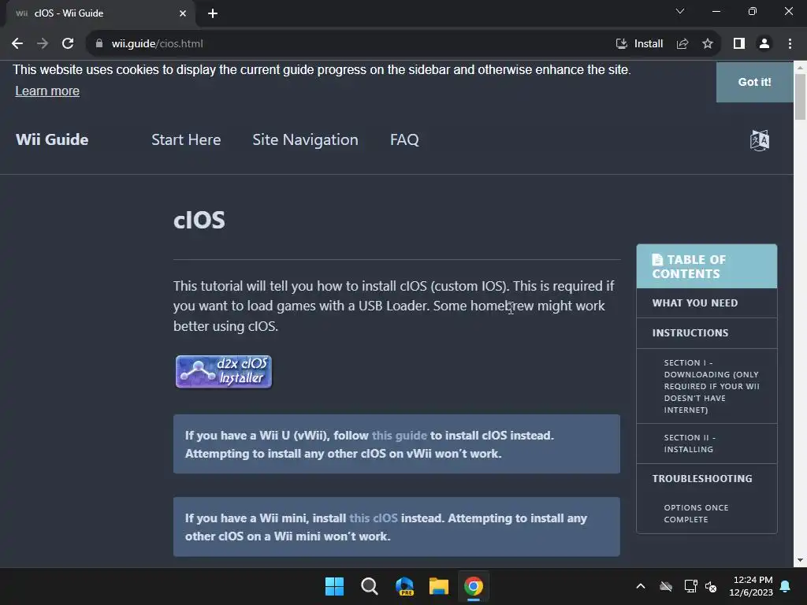Open a new browser tab

click(213, 13)
